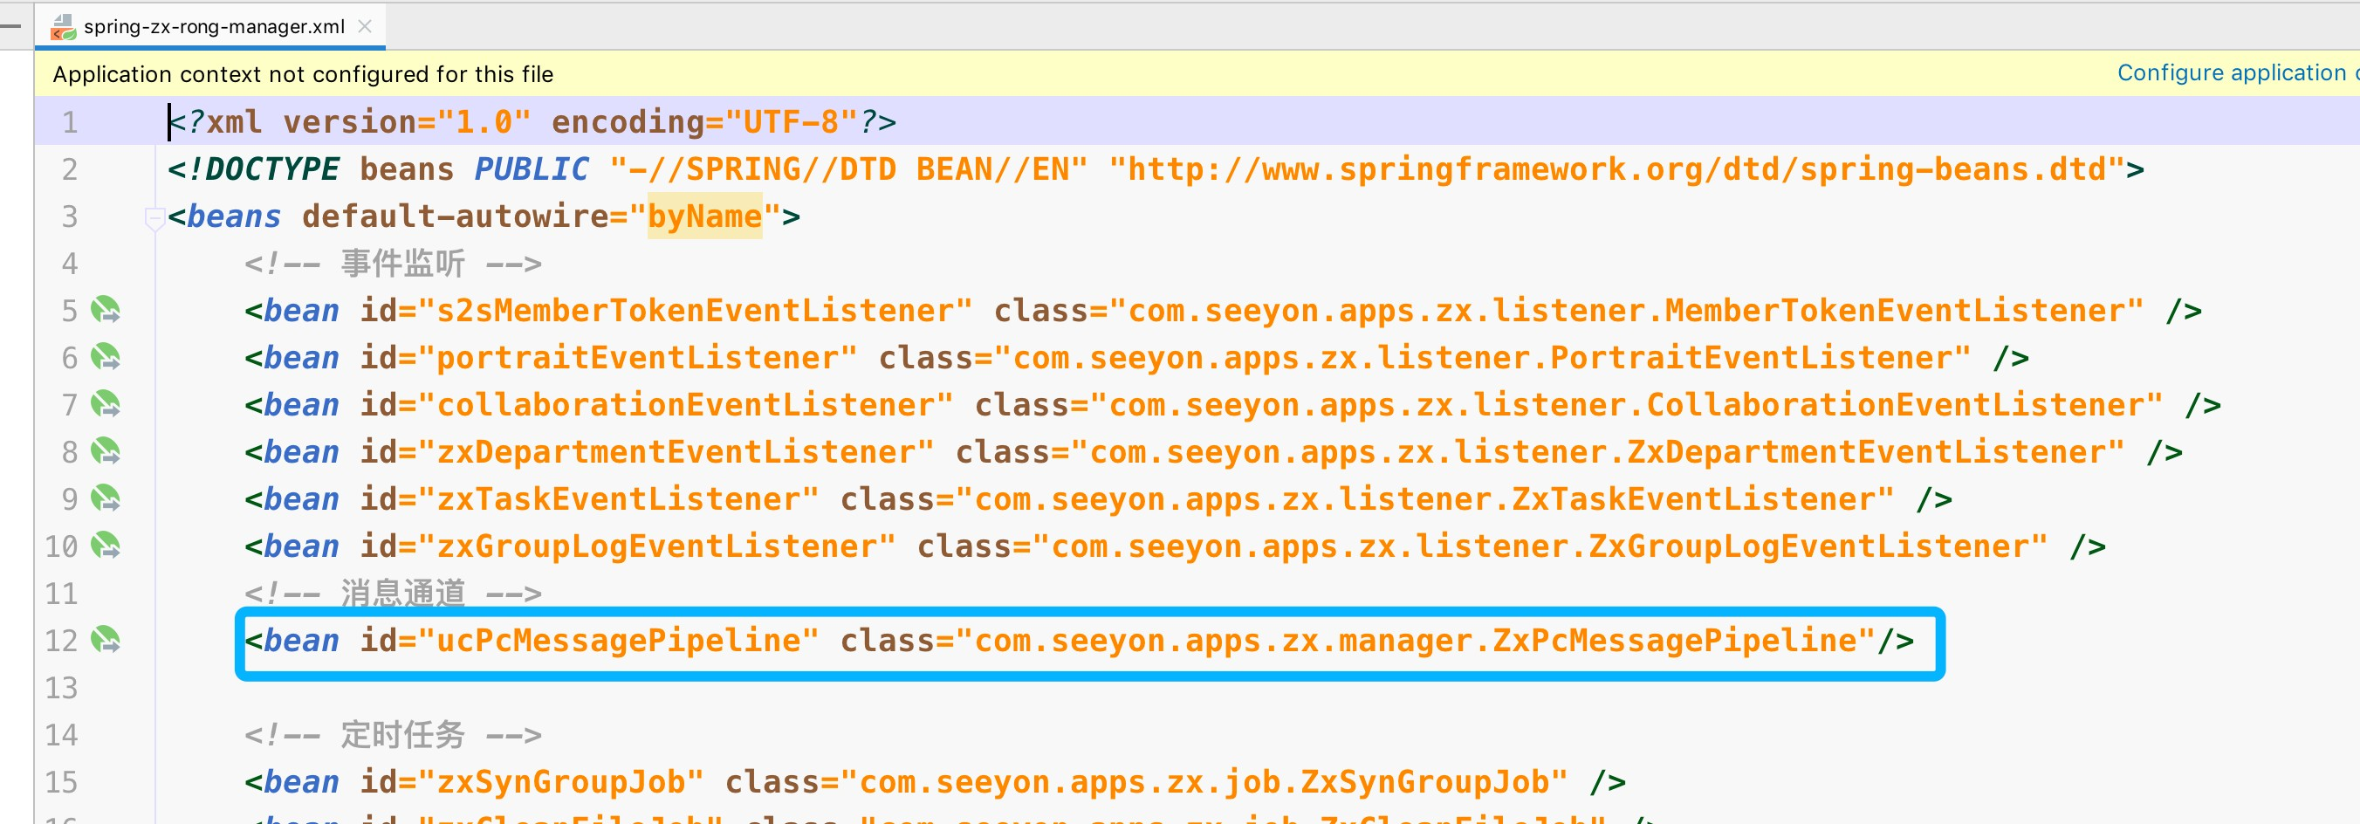Click the gutter bean icon beside zxDepartmentEventListener

pos(106,451)
